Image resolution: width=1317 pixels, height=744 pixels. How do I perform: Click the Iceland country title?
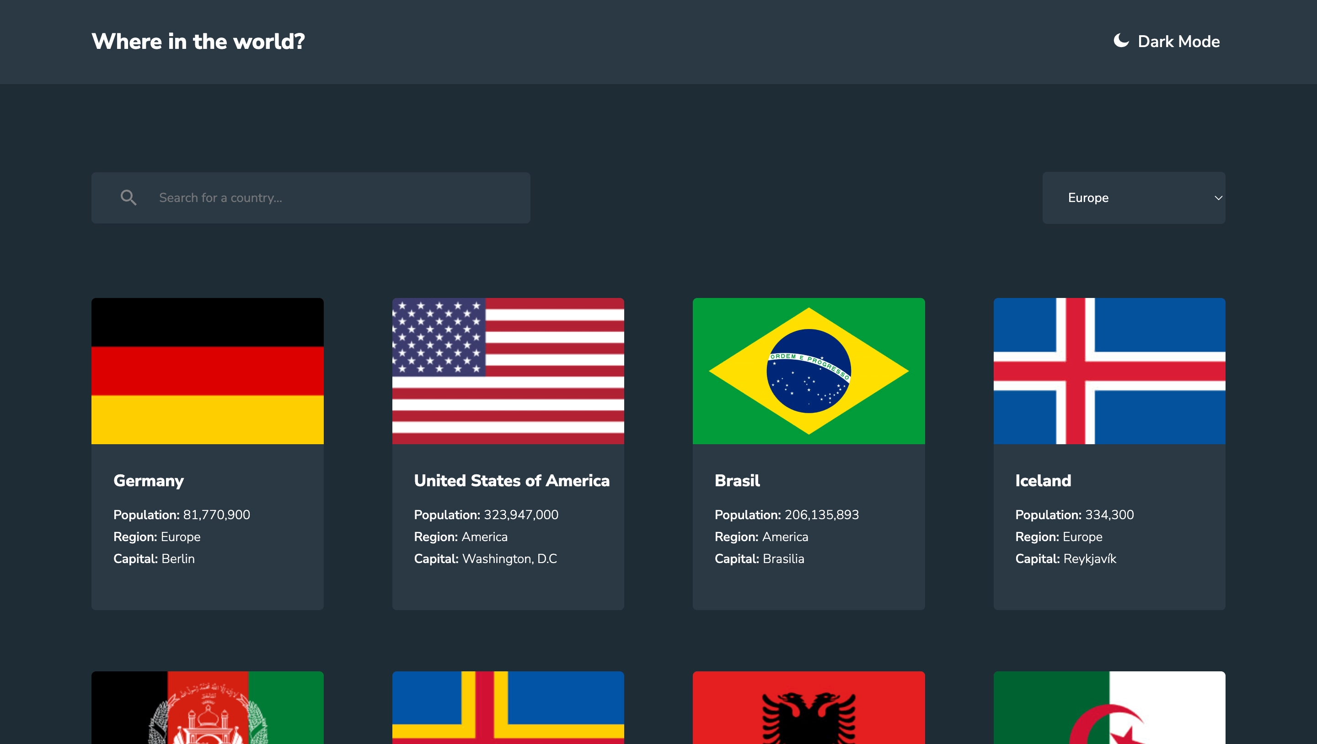(x=1043, y=480)
